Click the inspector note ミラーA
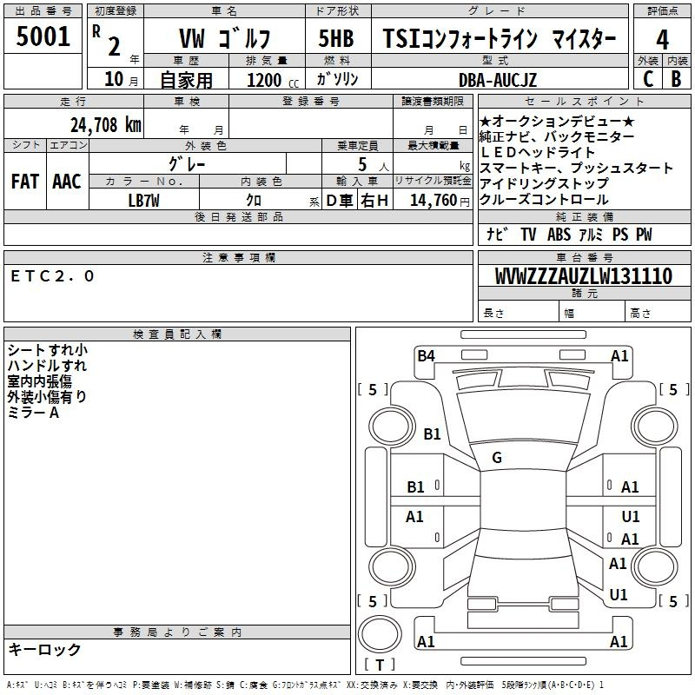Image resolution: width=695 pixels, height=695 pixels. click(33, 413)
